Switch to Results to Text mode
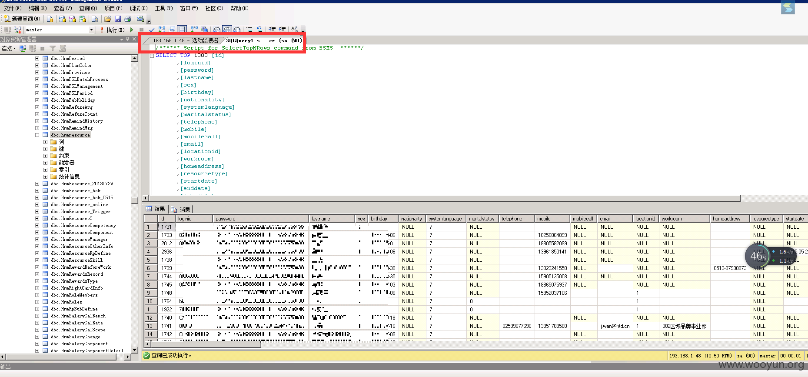 pos(217,30)
